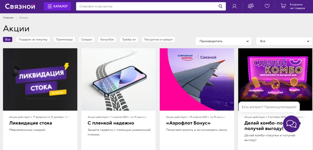Select the Все filter chip
313x150 pixels.
(x=8, y=40)
